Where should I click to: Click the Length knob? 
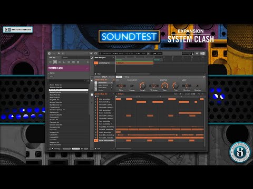(x=142, y=86)
